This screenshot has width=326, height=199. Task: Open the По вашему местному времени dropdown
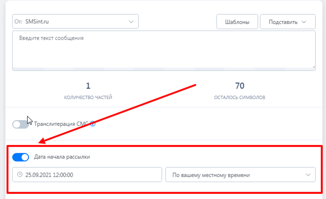tap(240, 175)
